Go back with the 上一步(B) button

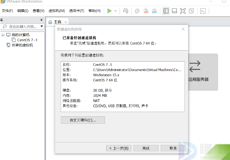pos(119,148)
